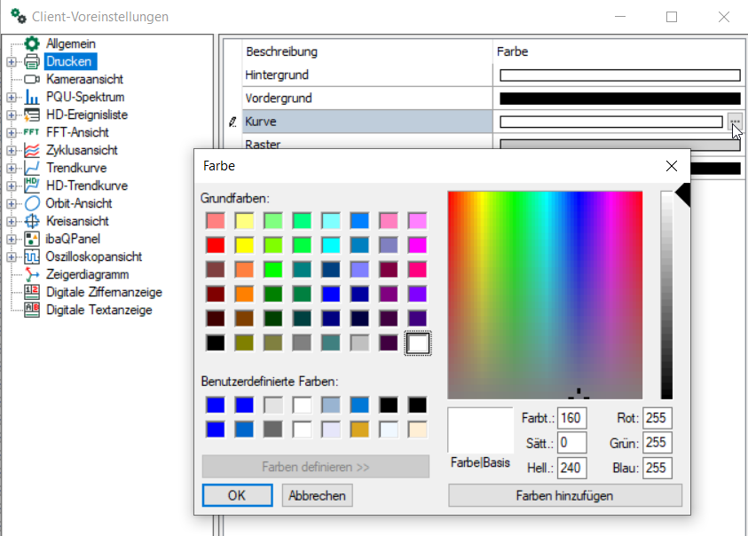Choose the black swatch in Grundfarben
This screenshot has height=536, width=748.
(215, 343)
